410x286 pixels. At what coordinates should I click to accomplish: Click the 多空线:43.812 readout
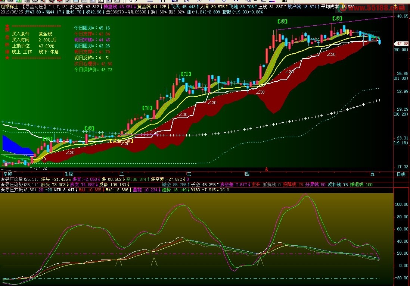[85, 7]
